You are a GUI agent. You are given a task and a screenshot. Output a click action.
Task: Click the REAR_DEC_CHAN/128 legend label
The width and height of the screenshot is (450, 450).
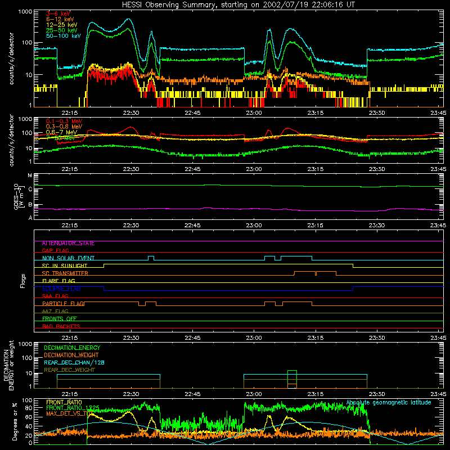(x=74, y=363)
